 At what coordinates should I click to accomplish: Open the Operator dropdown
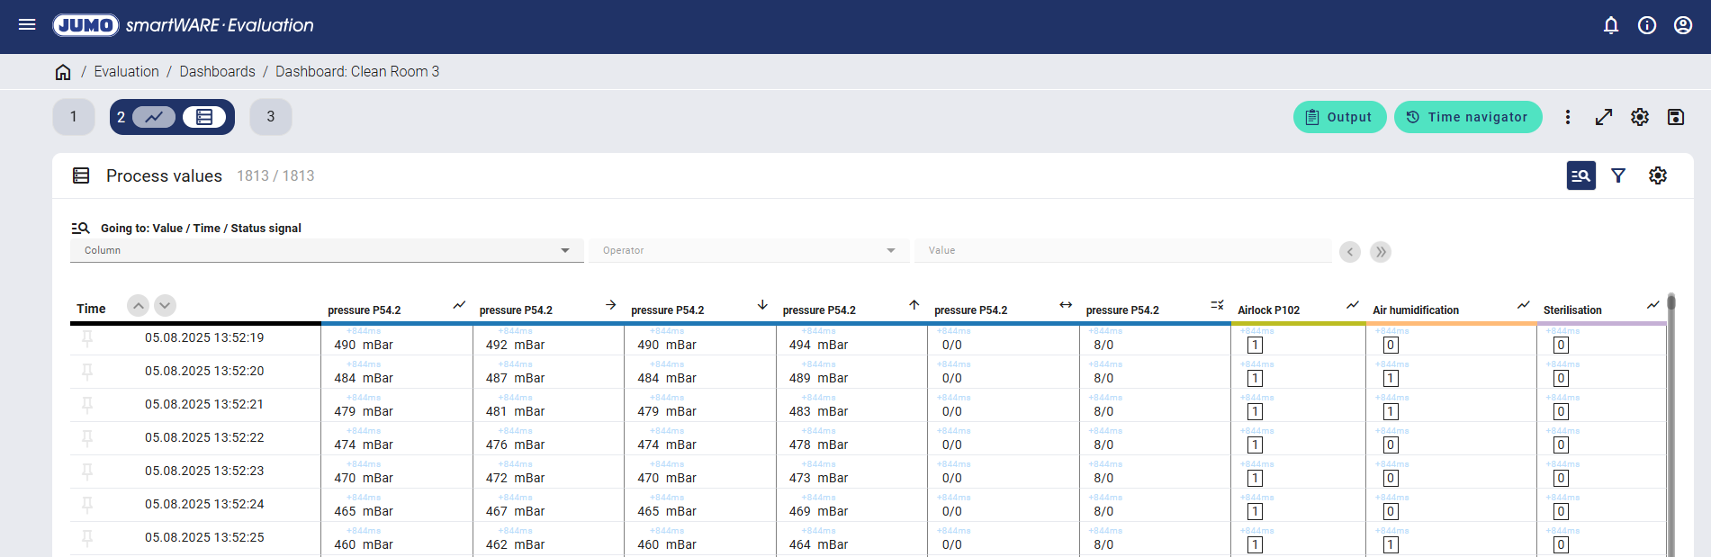click(749, 250)
